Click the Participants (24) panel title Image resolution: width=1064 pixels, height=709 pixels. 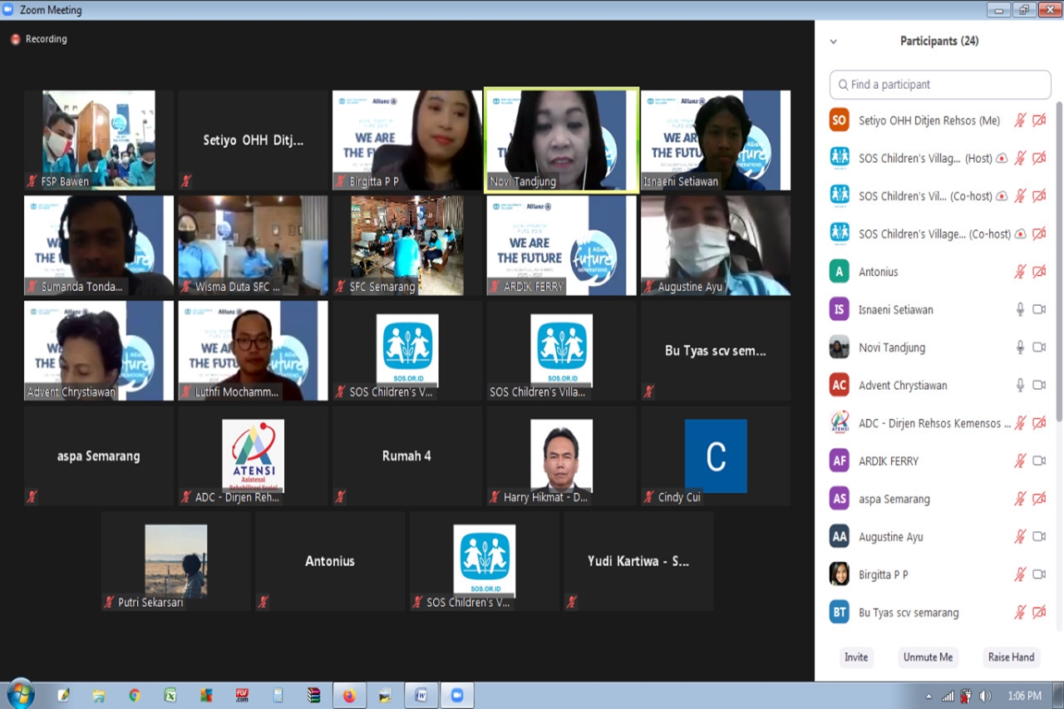939,41
